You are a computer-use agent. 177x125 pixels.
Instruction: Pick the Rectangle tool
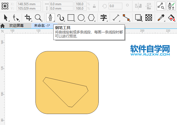[x=71, y=18]
